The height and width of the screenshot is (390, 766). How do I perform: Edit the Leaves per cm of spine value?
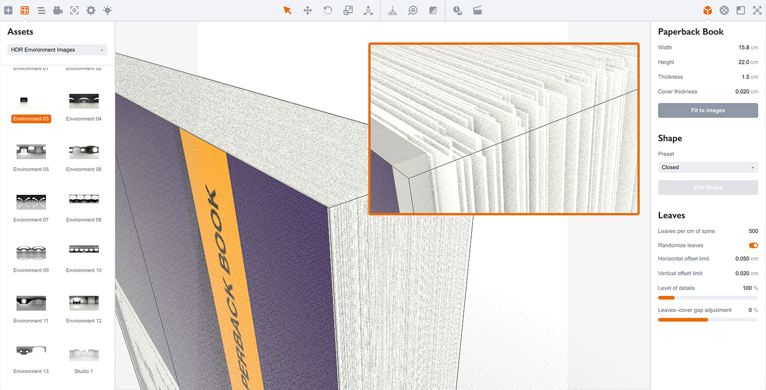(x=753, y=231)
